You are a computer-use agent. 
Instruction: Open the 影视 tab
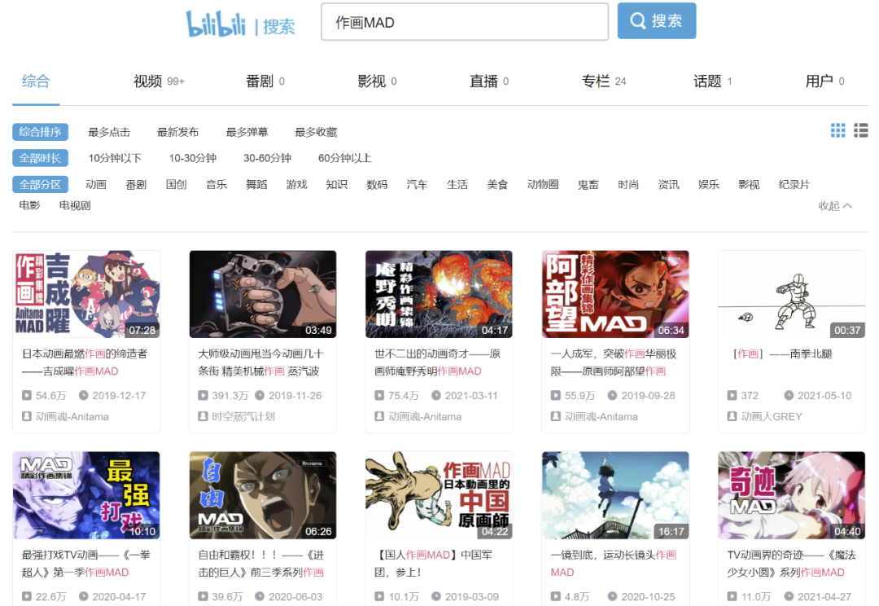(x=378, y=81)
